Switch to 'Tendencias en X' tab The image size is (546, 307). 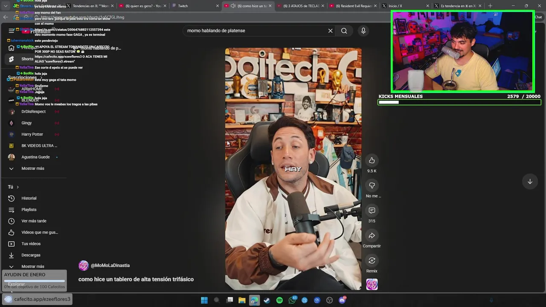(x=90, y=6)
